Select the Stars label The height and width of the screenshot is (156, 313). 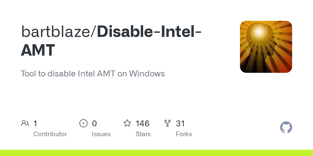point(143,134)
